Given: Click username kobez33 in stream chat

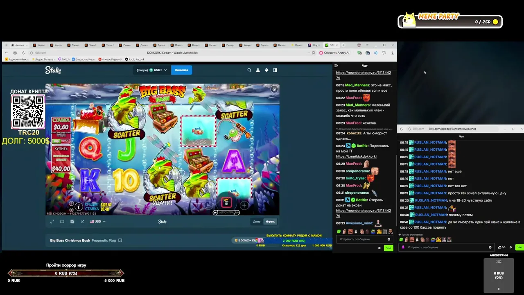Looking at the screenshot, I should click(x=354, y=133).
